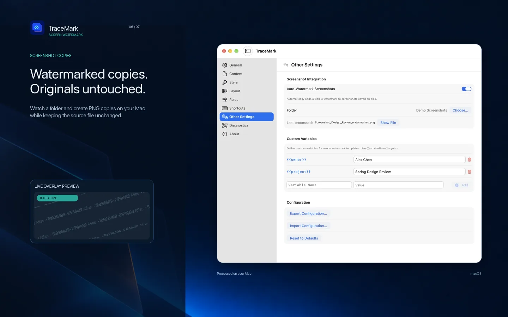The image size is (508, 317).
Task: Toggle the sidebar visibility button
Action: point(248,51)
